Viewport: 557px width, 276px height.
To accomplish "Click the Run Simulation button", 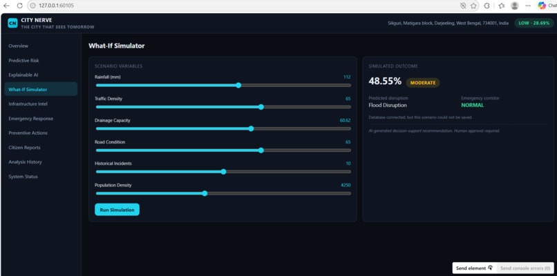I will [117, 210].
